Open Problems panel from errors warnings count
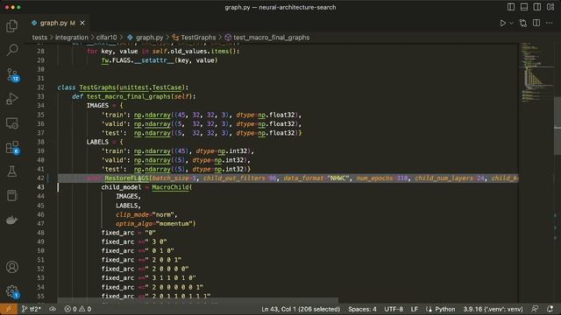 point(78,309)
